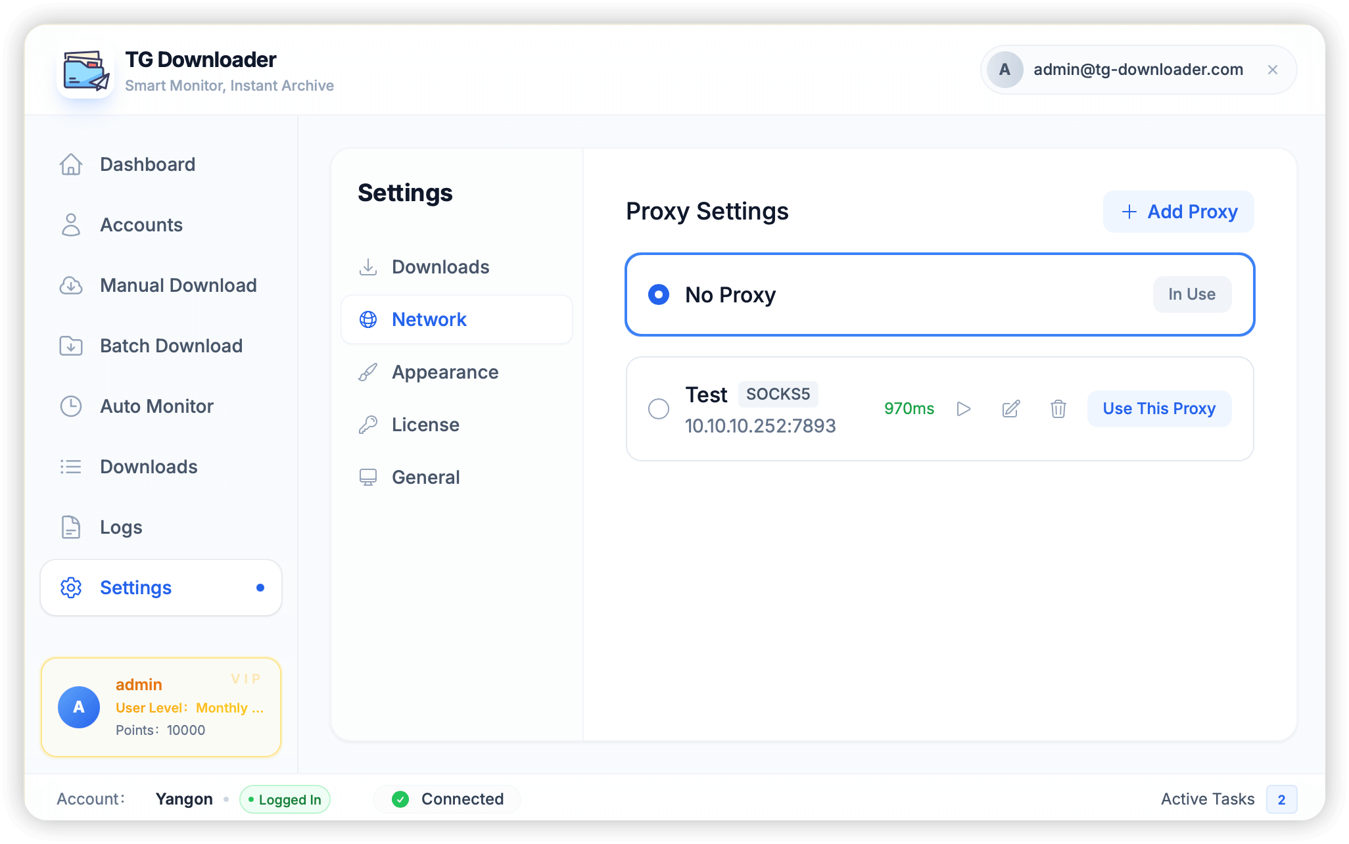
Task: Open Batch Download section
Action: (172, 346)
